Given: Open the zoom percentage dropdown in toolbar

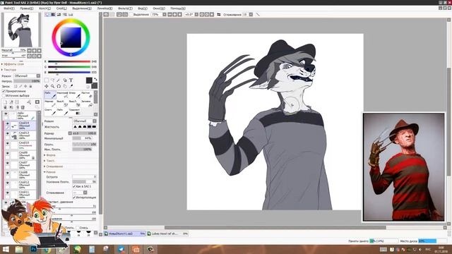Looking at the screenshot, I should tap(165, 14).
